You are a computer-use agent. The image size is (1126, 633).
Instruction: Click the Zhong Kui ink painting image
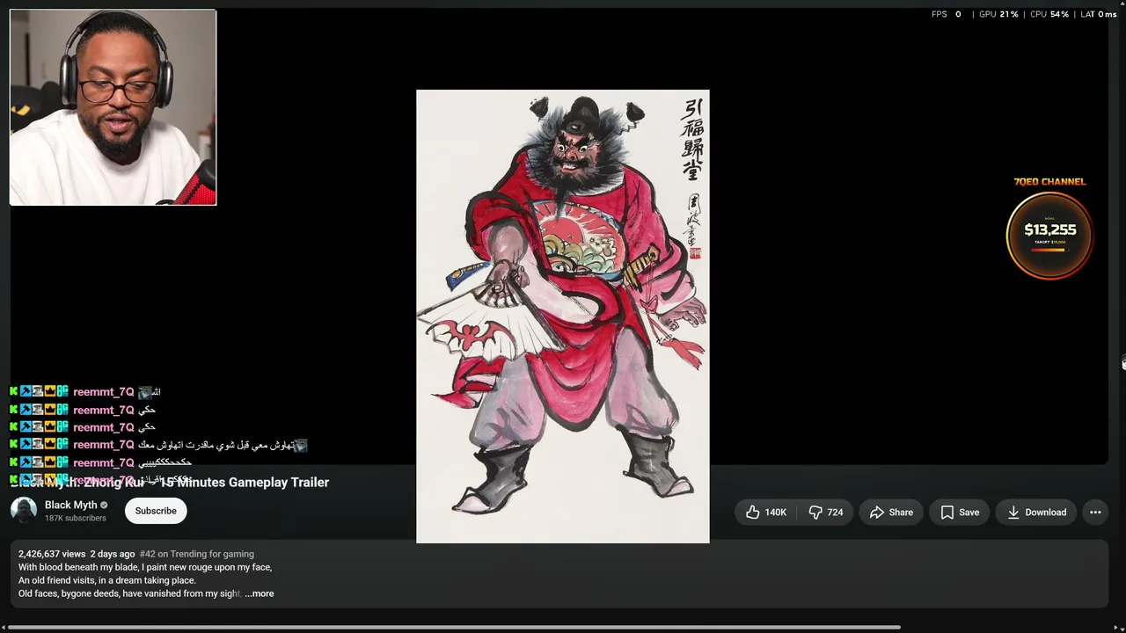click(563, 316)
